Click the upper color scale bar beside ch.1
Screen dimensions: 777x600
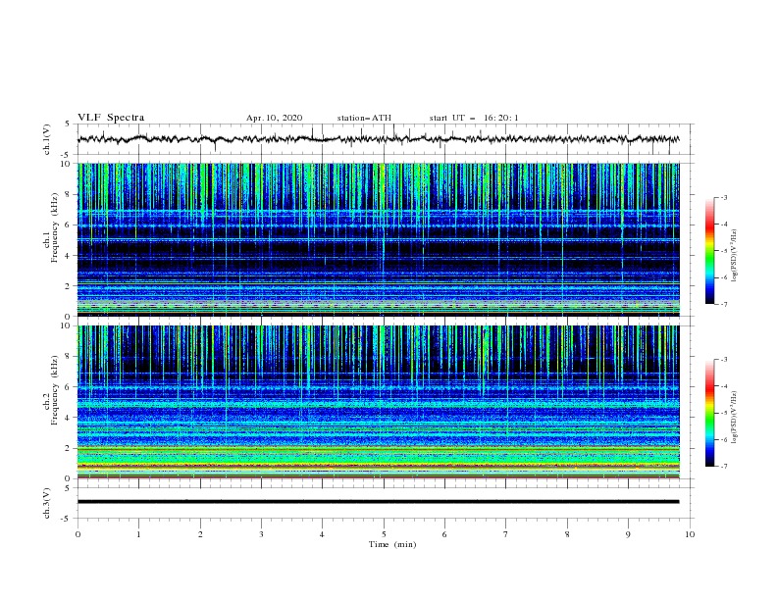pyautogui.click(x=710, y=251)
